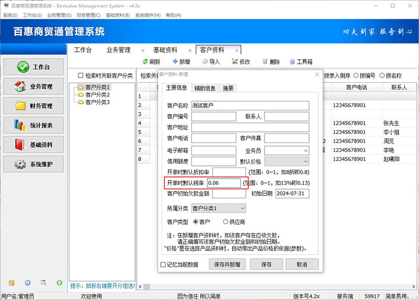Click the 取消 button in the dialog
This screenshot has width=419, height=300.
point(301,264)
